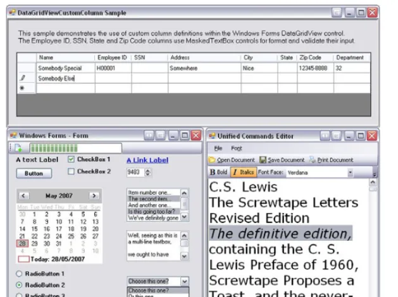The image size is (398, 297).
Task: Go to next month in calendar
Action: (x=94, y=196)
